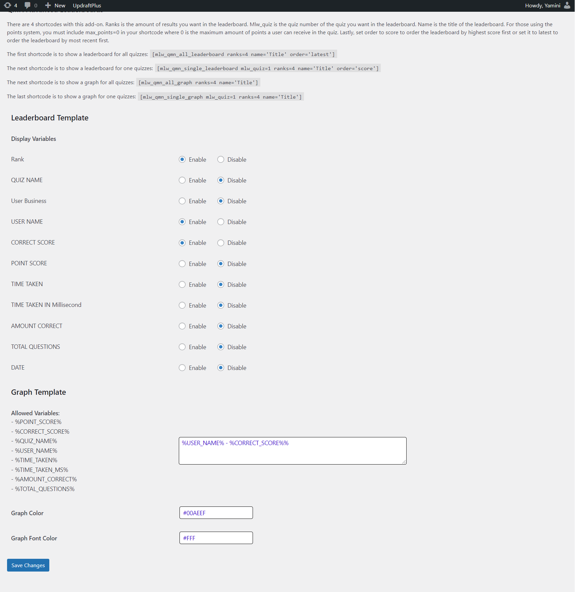Disable the TOTAL QUESTIONS variable

click(221, 347)
